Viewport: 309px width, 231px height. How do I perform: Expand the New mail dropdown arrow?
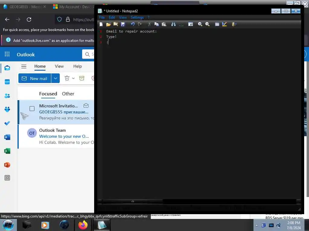click(x=56, y=79)
